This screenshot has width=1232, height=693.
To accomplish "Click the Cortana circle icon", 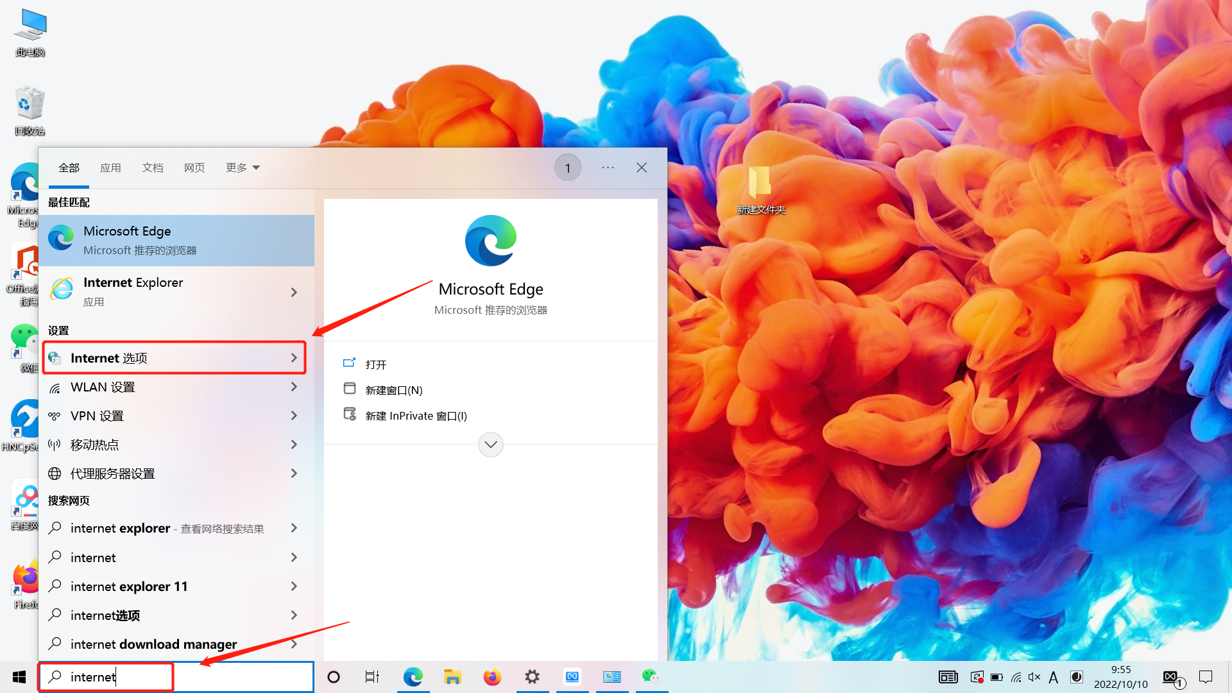I will pos(334,677).
